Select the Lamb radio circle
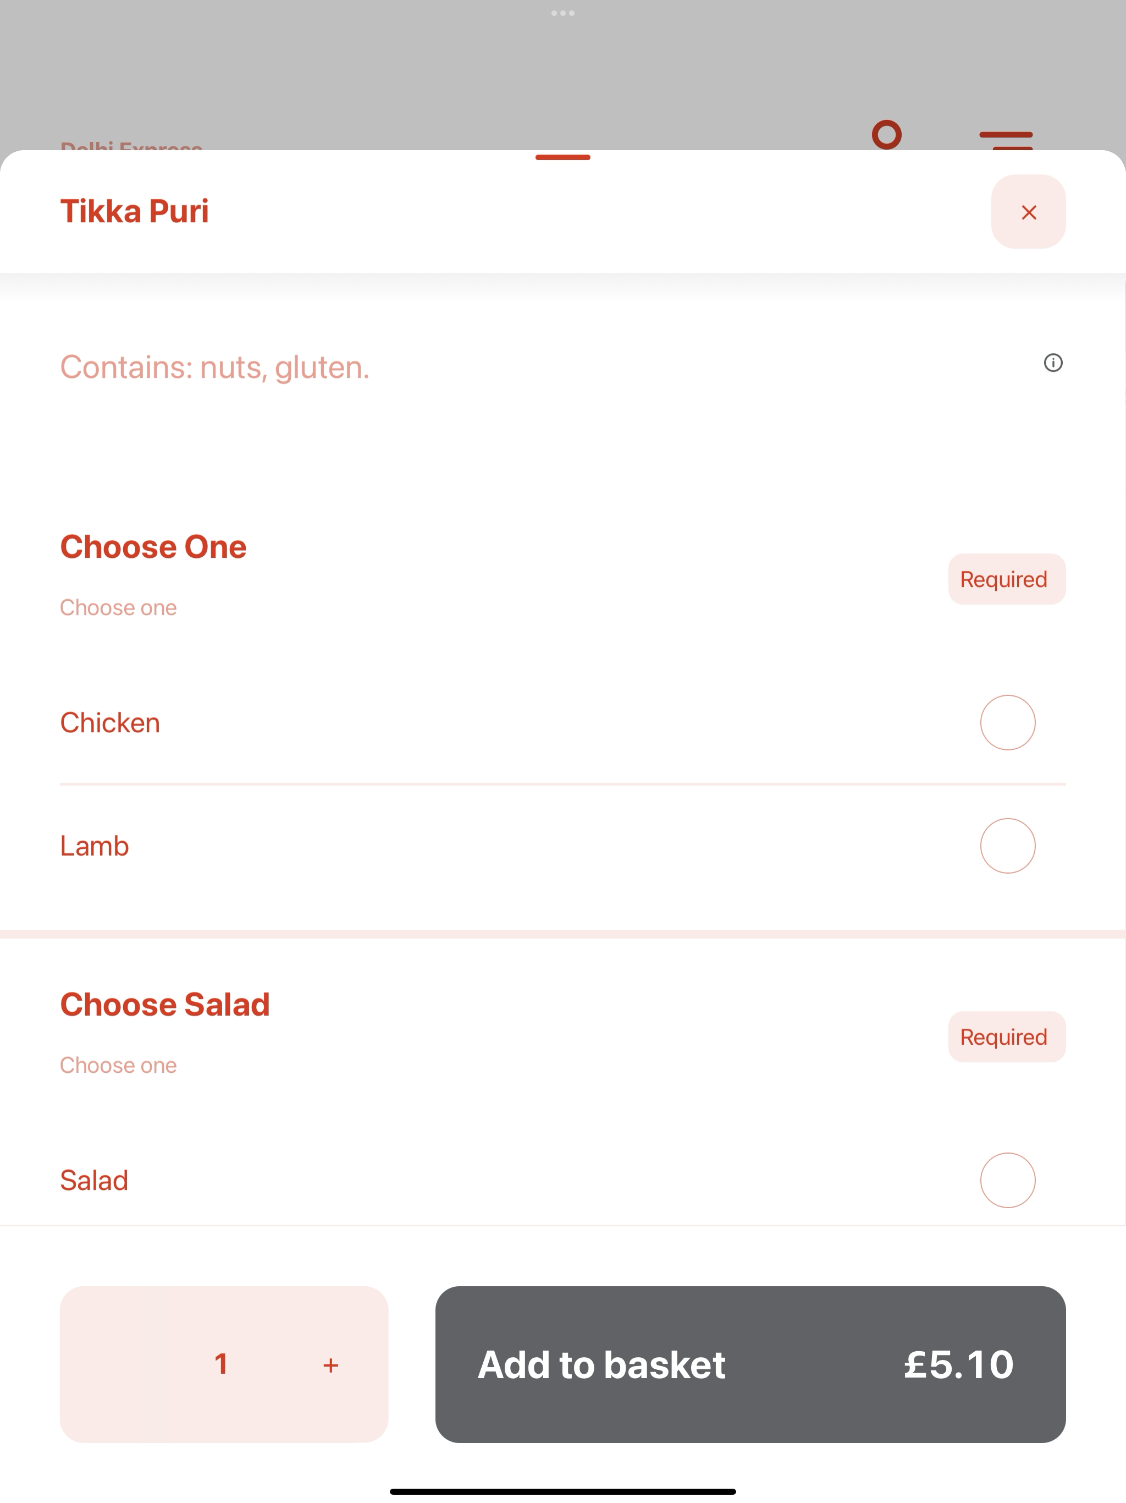 [1008, 845]
